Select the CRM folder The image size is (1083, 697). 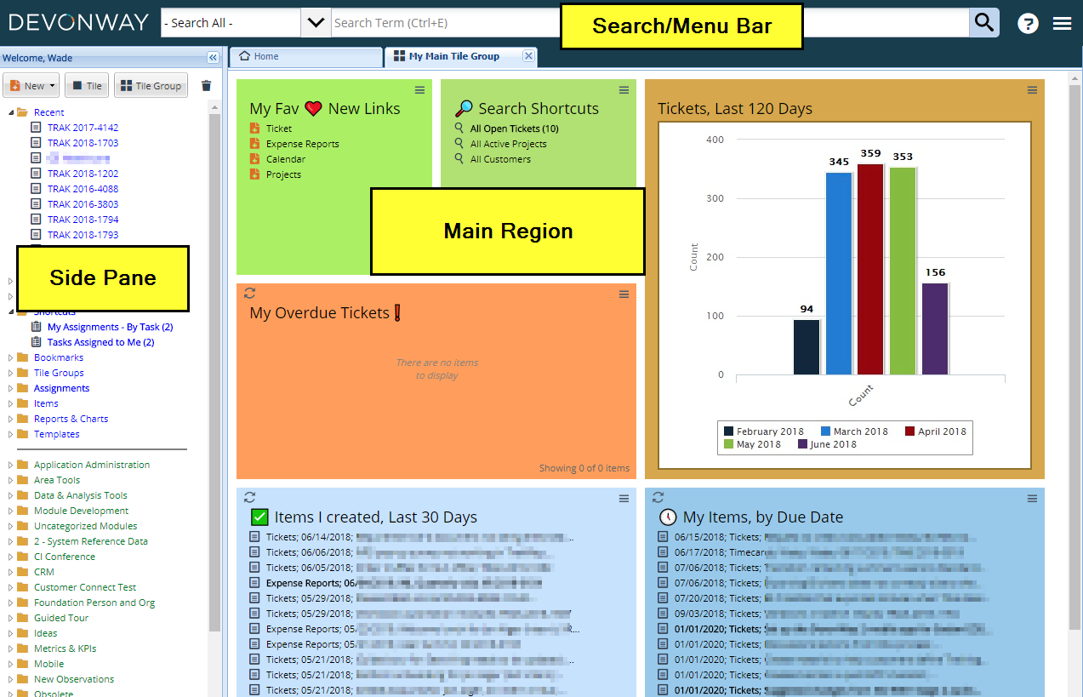(x=44, y=572)
